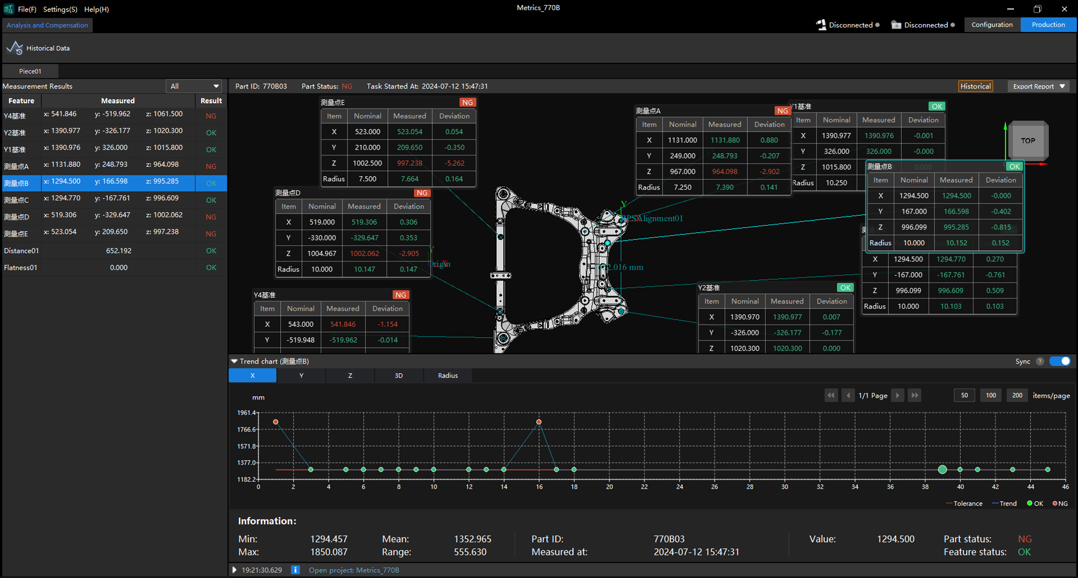Click the app logo icon in title bar

point(8,9)
